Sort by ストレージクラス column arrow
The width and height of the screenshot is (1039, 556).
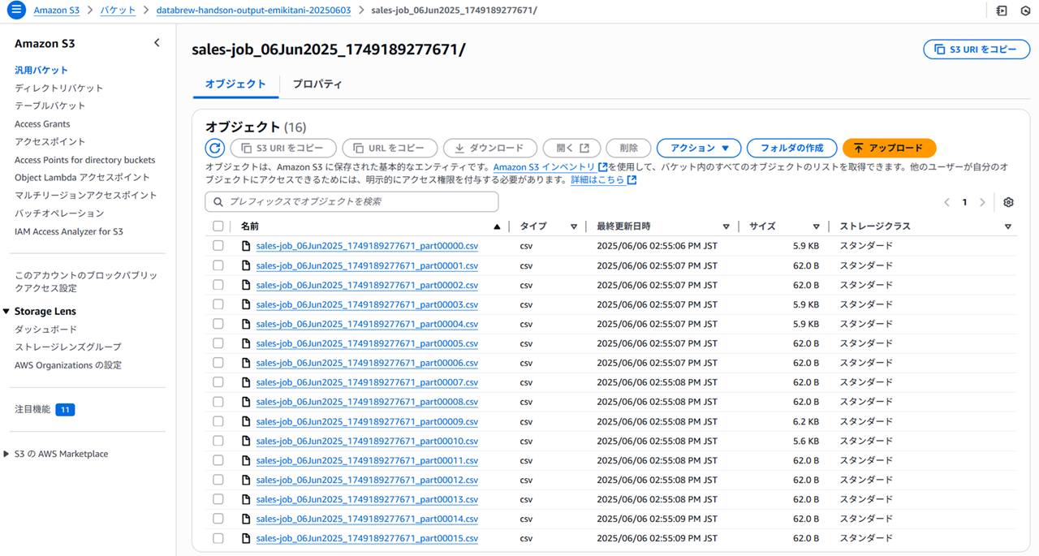click(1008, 226)
